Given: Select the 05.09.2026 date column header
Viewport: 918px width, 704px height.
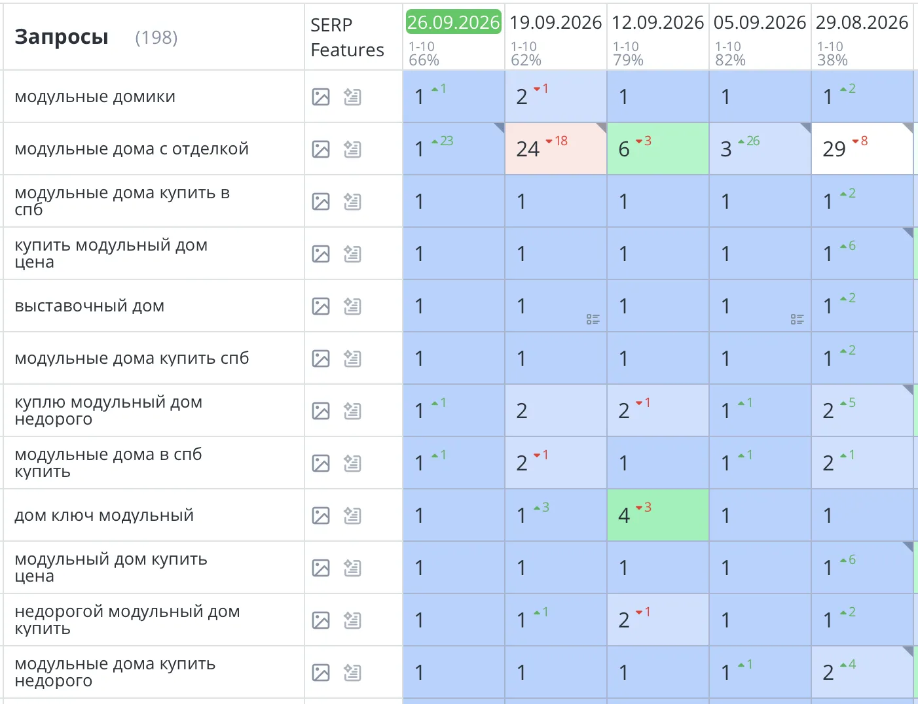Looking at the screenshot, I should tap(760, 22).
